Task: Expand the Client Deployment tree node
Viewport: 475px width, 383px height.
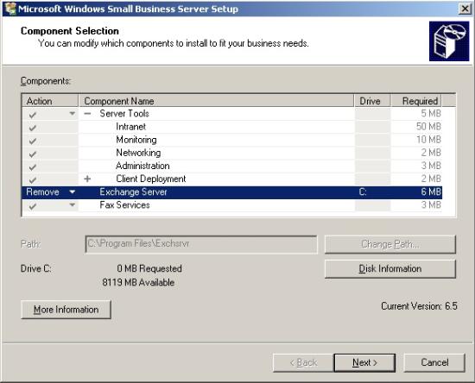Action: 87,179
